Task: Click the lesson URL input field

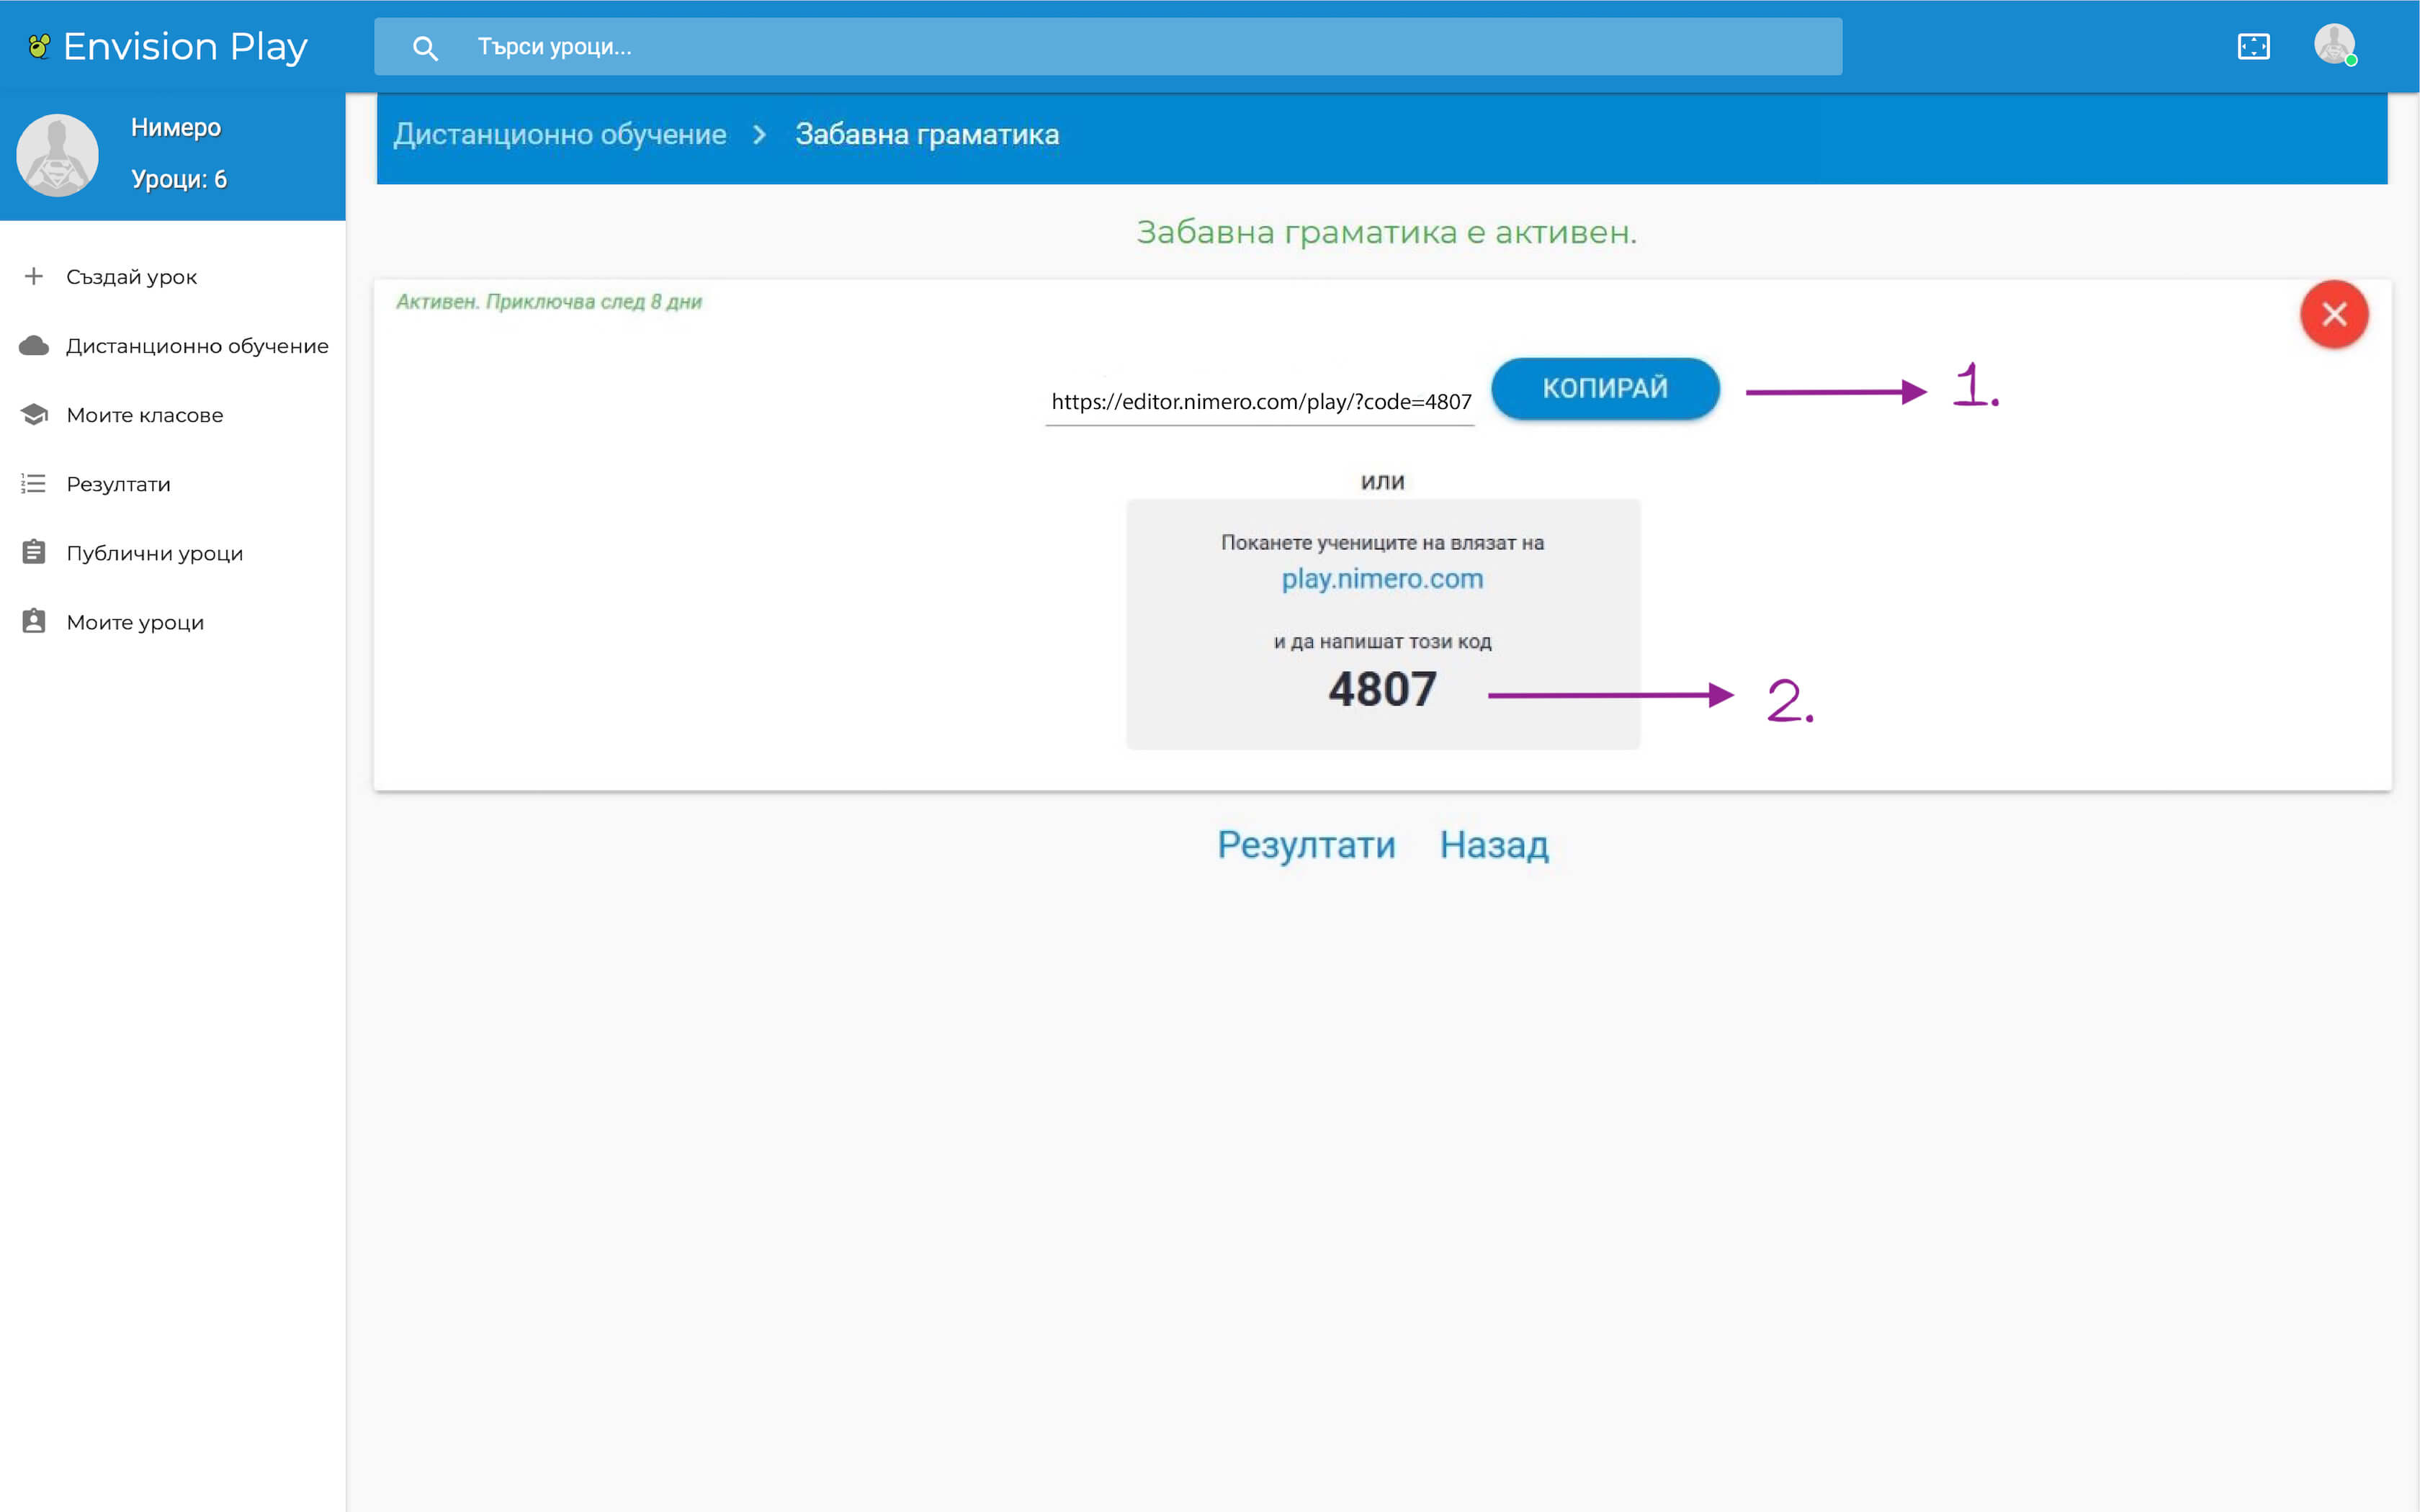Action: click(1259, 402)
